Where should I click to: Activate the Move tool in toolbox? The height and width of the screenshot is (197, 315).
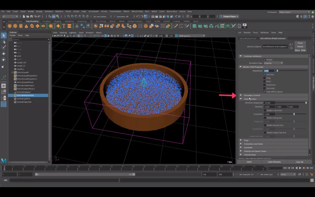(x=4, y=54)
